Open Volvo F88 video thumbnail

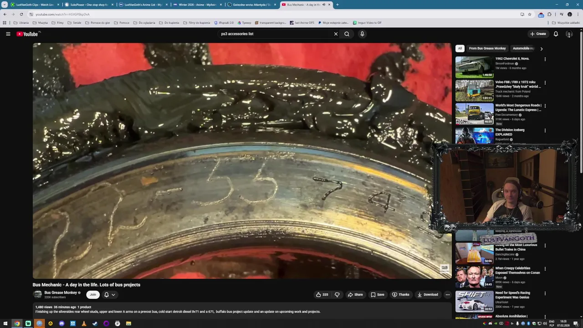coord(474,91)
